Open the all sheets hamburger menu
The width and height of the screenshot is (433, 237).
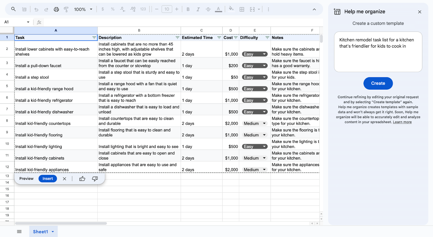point(19,232)
